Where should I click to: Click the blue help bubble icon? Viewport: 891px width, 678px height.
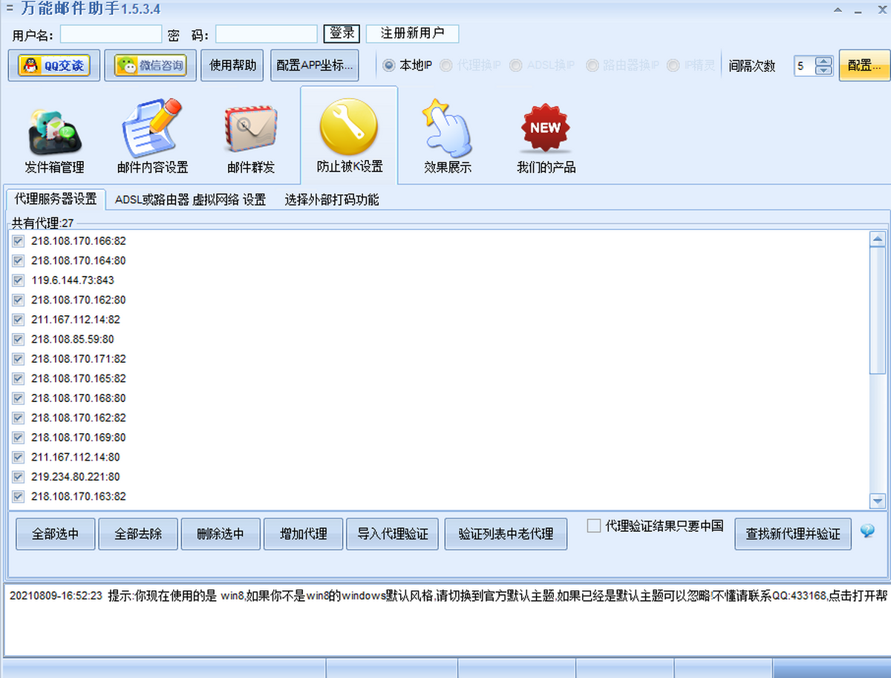867,531
